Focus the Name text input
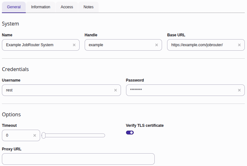Viewport: 247px width, 166px height. pos(37,45)
